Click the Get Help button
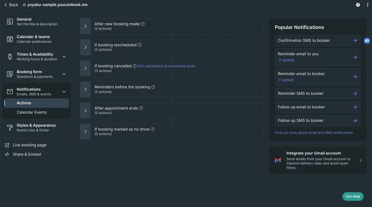 click(353, 196)
